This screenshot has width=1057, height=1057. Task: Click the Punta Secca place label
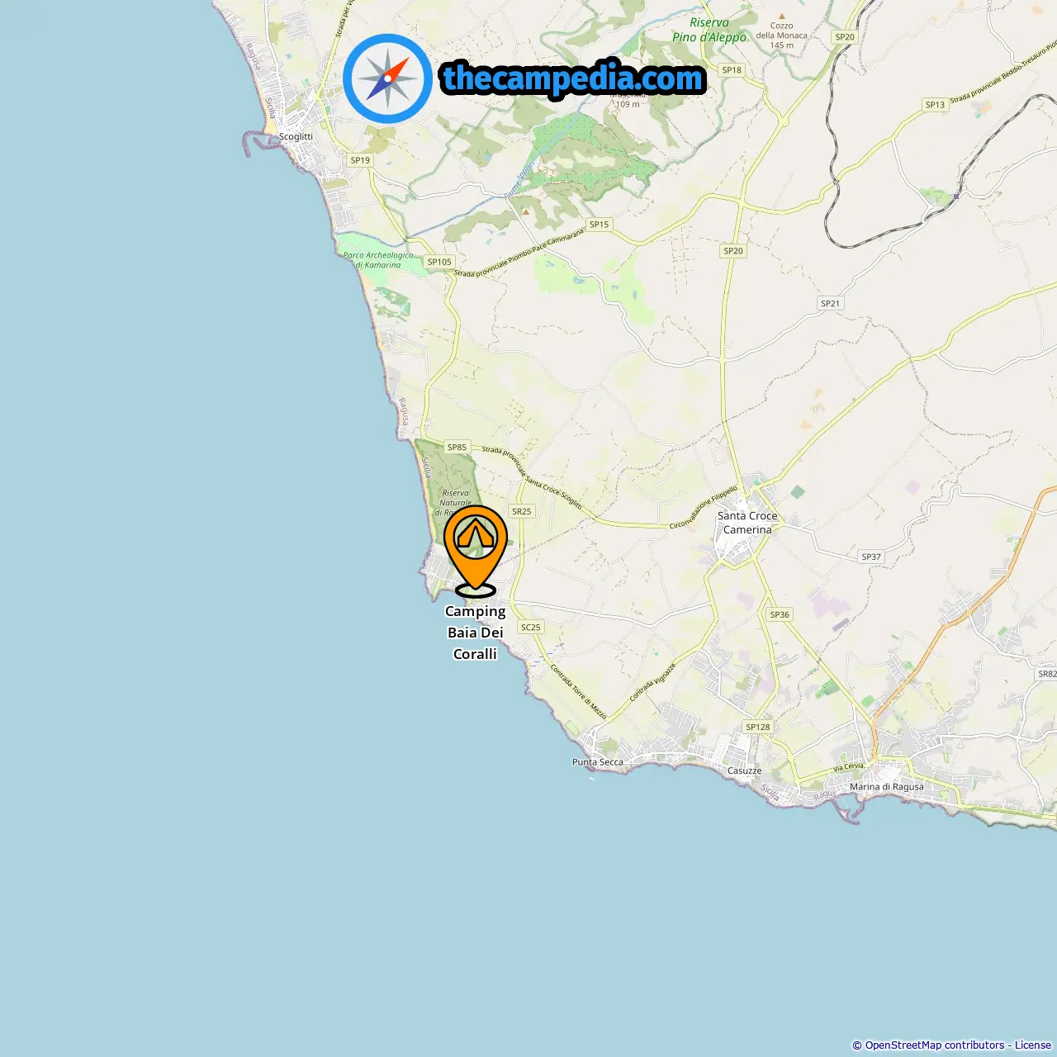coord(598,762)
